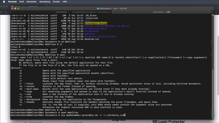The height and width of the screenshot is (123, 219).
Task: Open the Bearbeiten menu
Action: 32,2
